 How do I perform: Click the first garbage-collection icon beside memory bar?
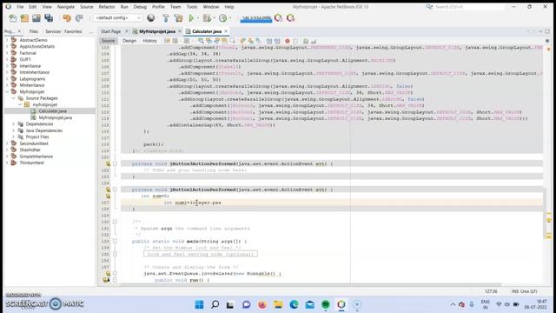[x=279, y=17]
